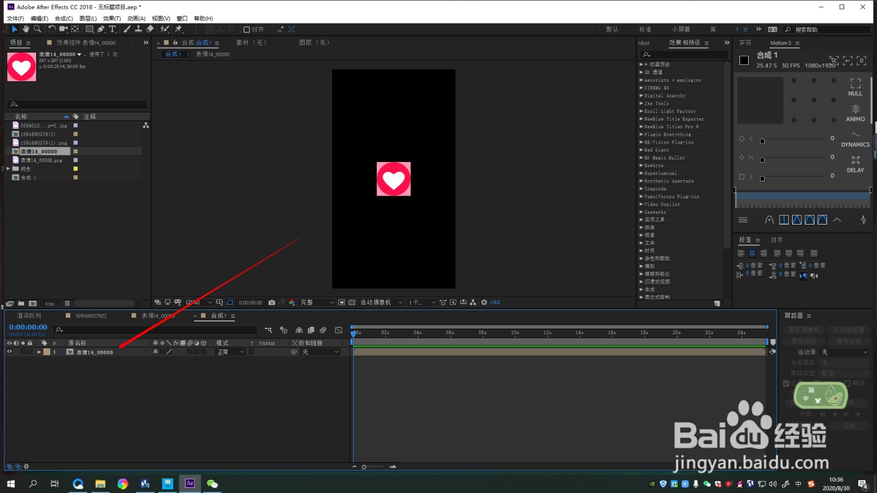Select the Hand tool
Screen dimensions: 877x493
(26, 29)
